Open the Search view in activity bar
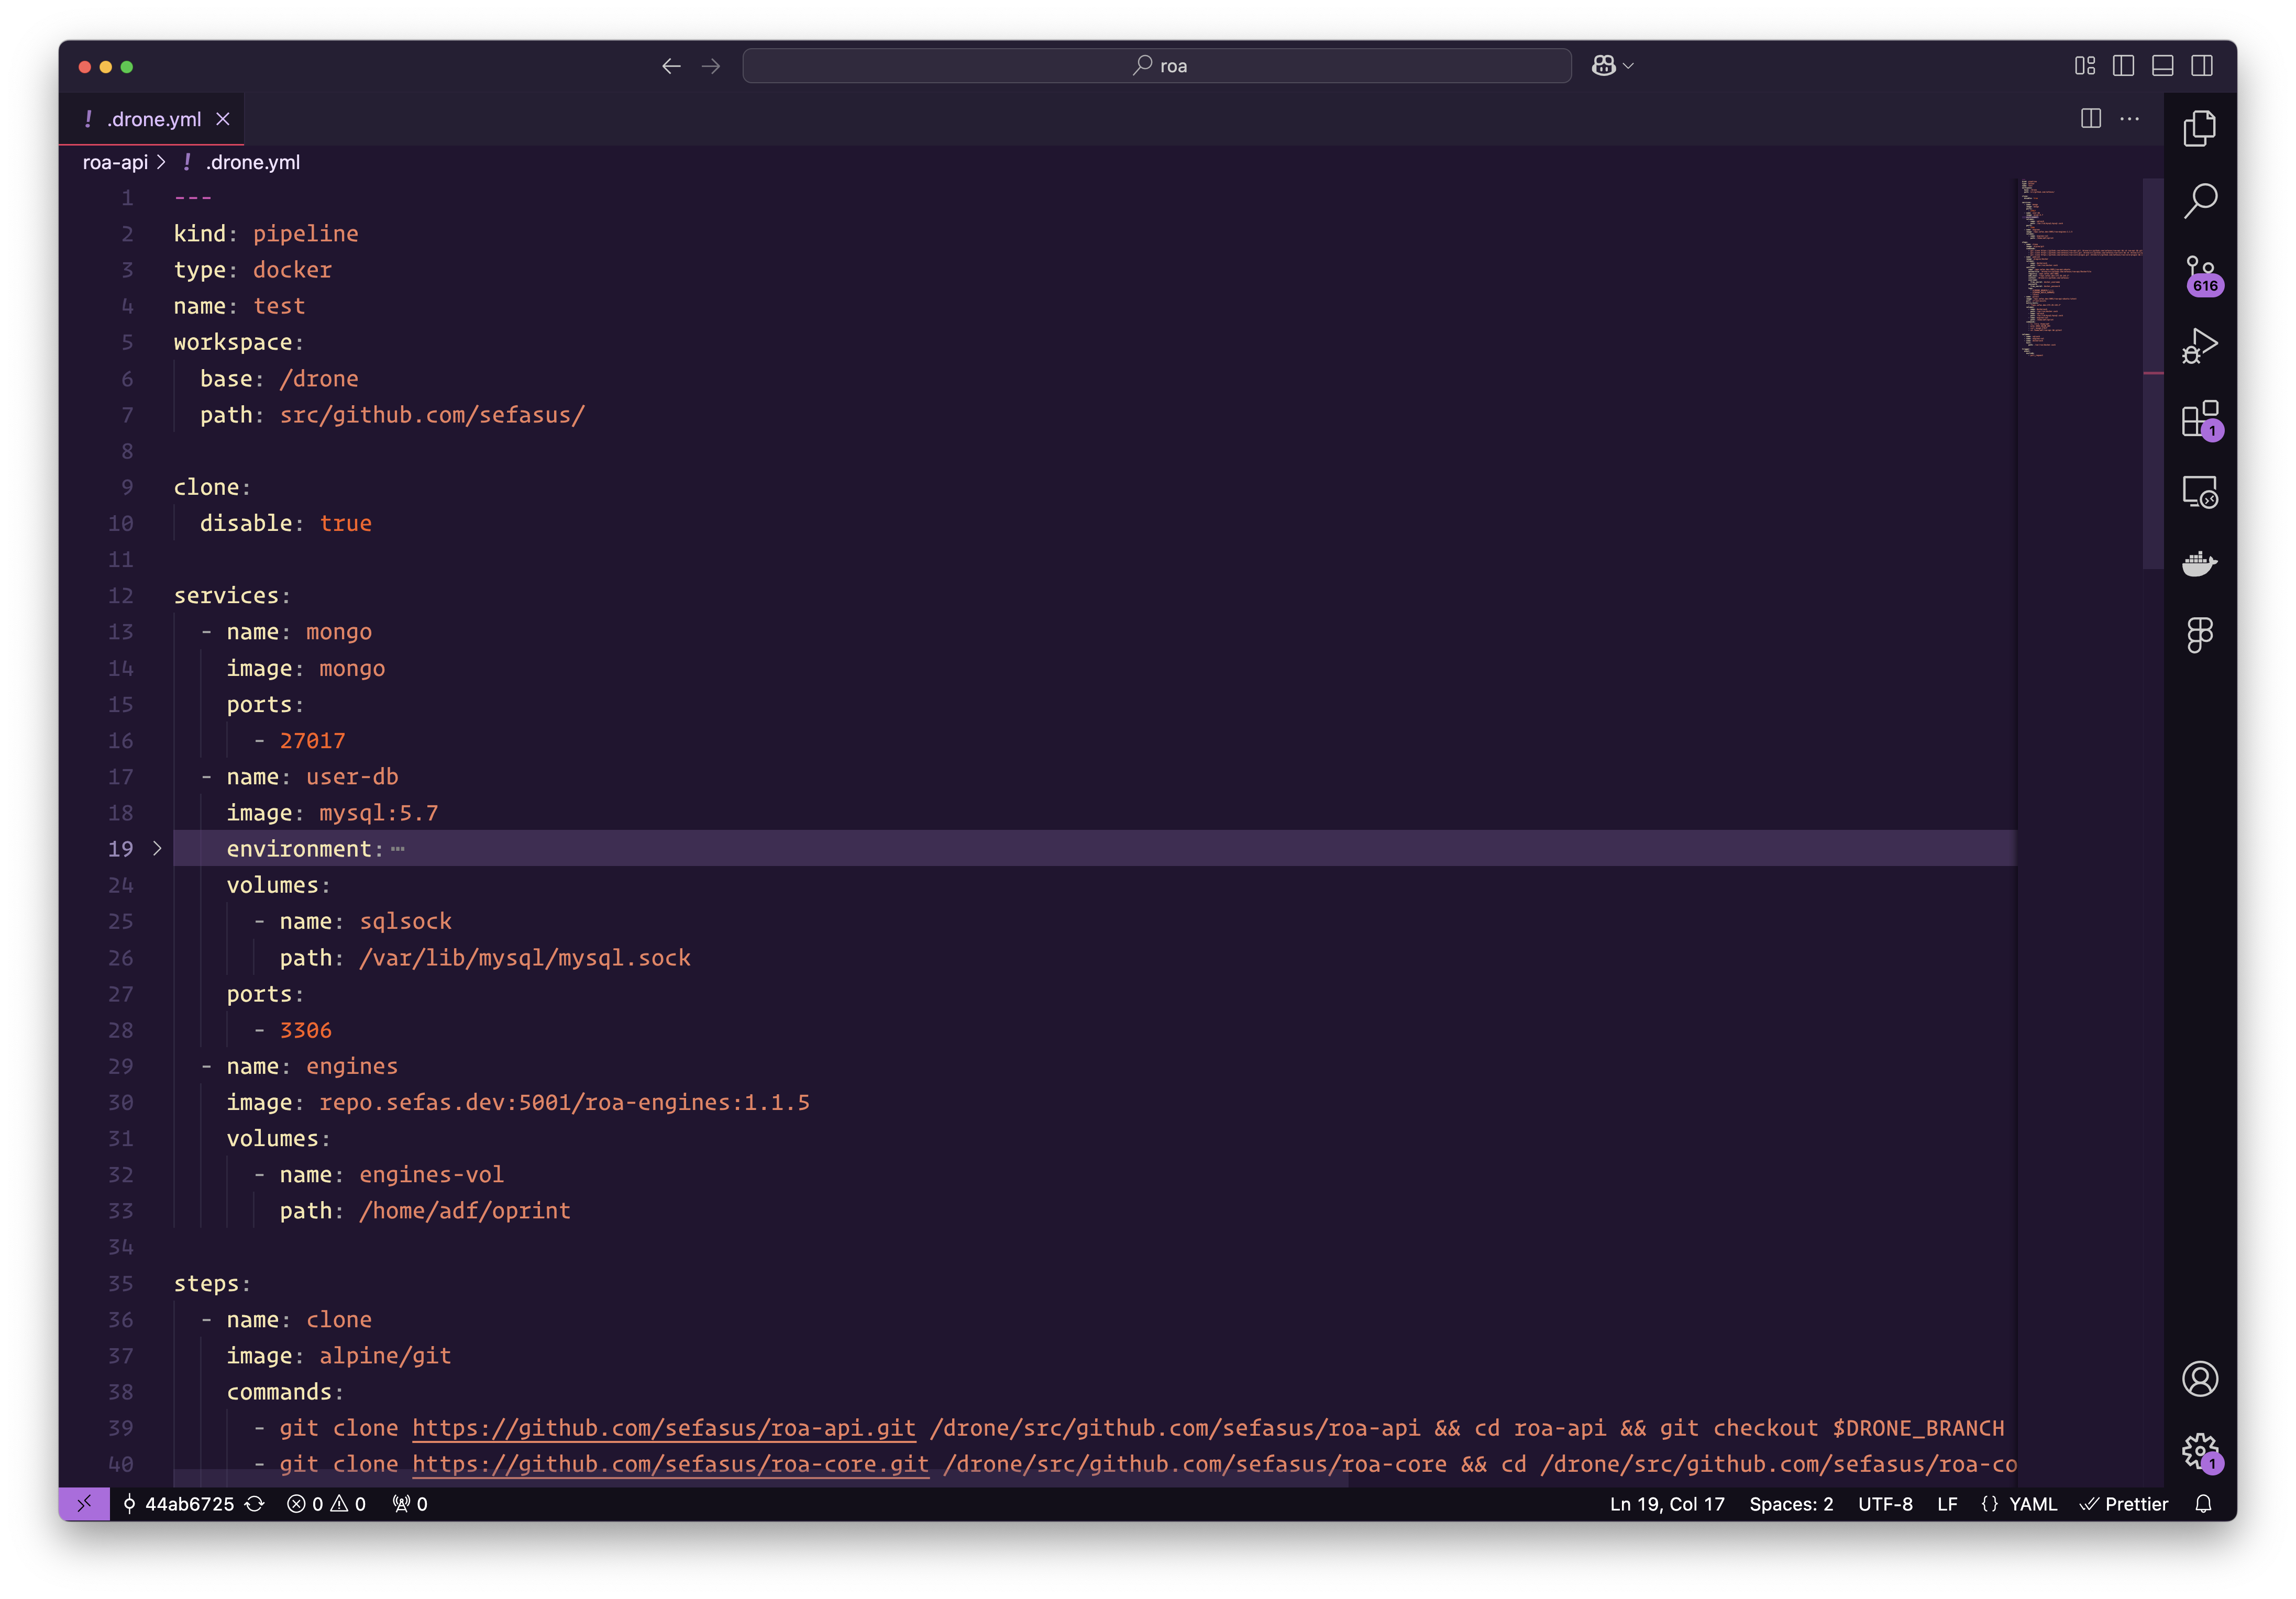The height and width of the screenshot is (1599, 2296). tap(2199, 200)
